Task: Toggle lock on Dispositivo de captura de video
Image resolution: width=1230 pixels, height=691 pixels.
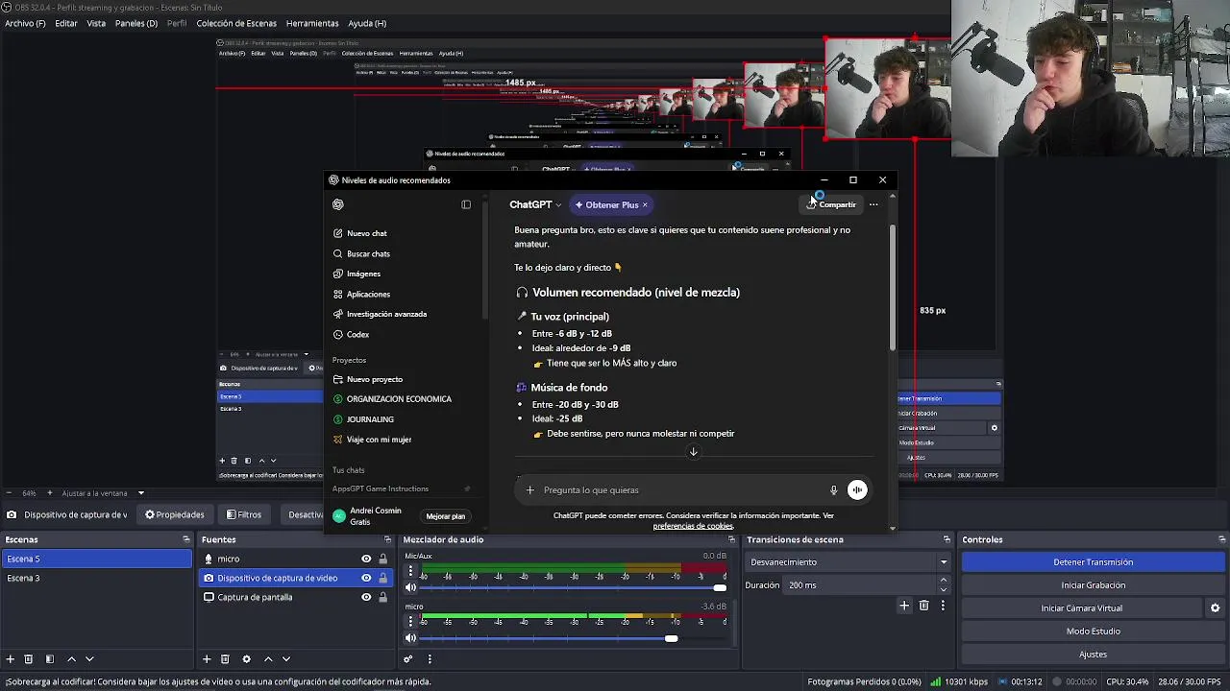Action: coord(382,579)
